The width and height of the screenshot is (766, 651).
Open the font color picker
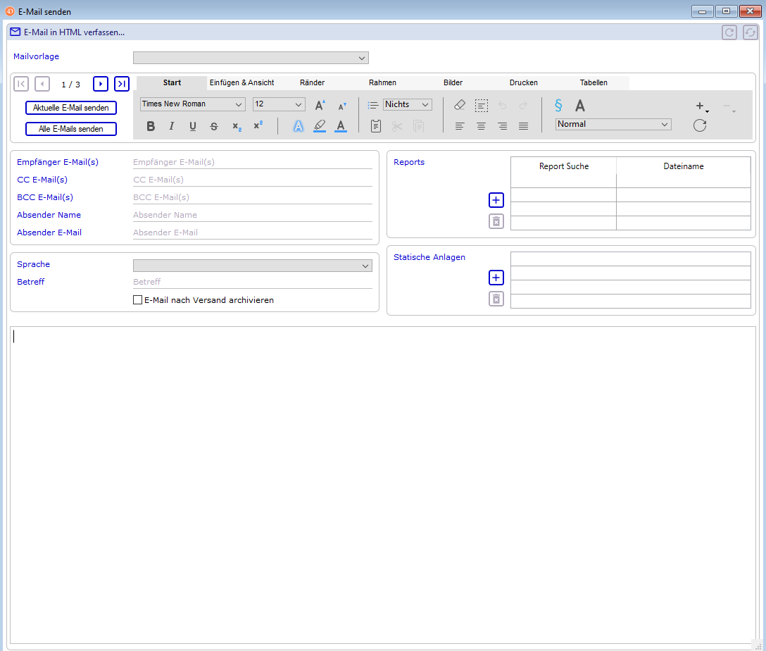[341, 127]
